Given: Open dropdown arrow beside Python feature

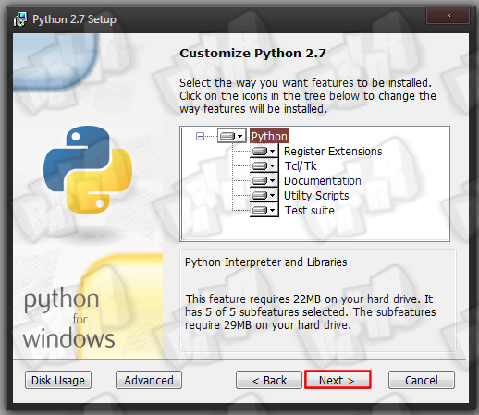Looking at the screenshot, I should (239, 136).
